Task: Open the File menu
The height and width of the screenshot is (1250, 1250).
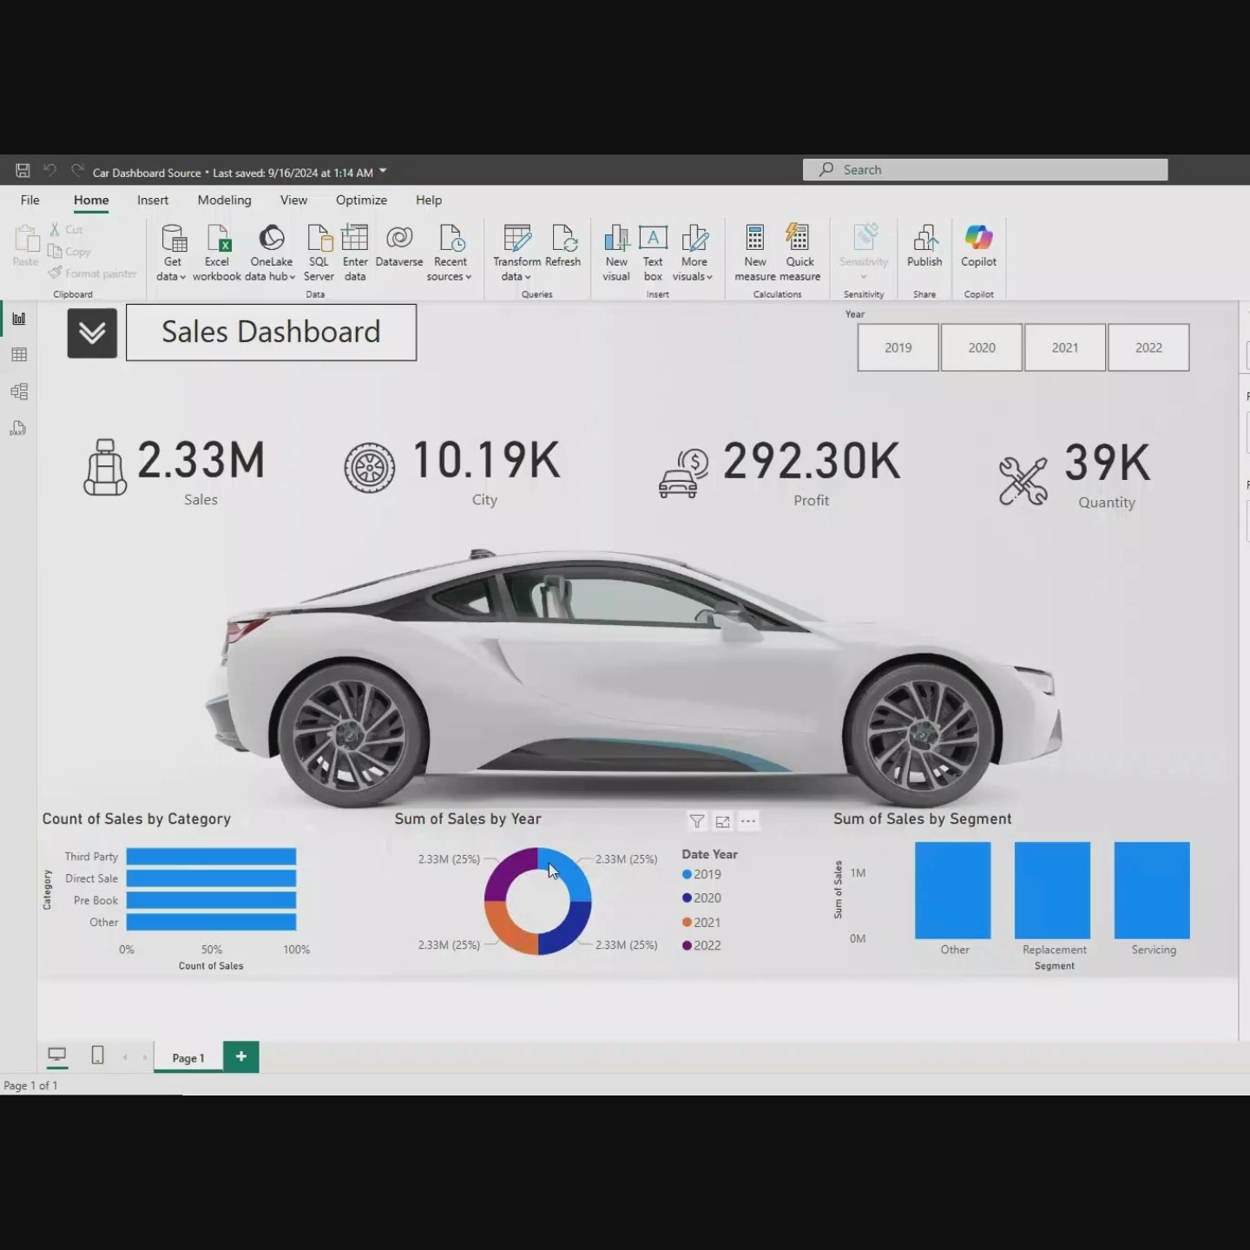Action: (x=30, y=200)
